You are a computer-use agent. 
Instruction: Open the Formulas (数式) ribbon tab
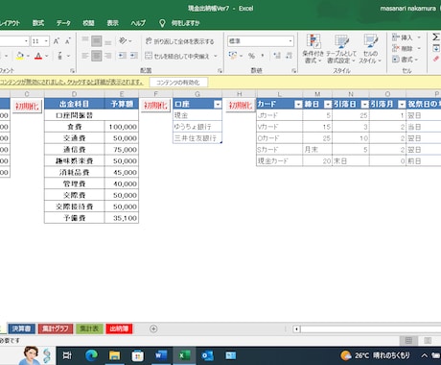tap(38, 23)
